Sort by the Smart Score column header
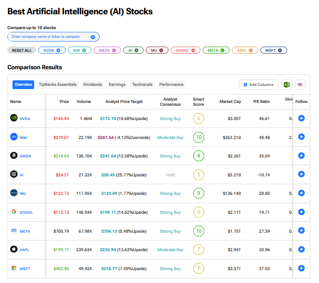 pyautogui.click(x=199, y=102)
